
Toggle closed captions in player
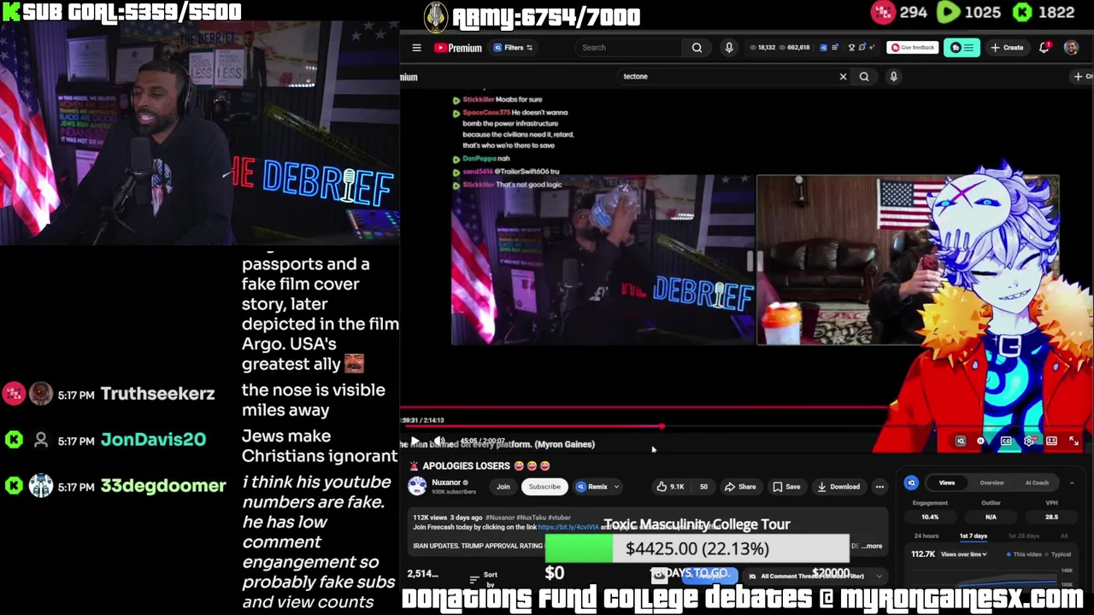[1006, 442]
